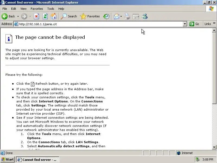The image size is (217, 163).
Task: Click the bold 'LAN Settings' text
Action: [x=87, y=142]
